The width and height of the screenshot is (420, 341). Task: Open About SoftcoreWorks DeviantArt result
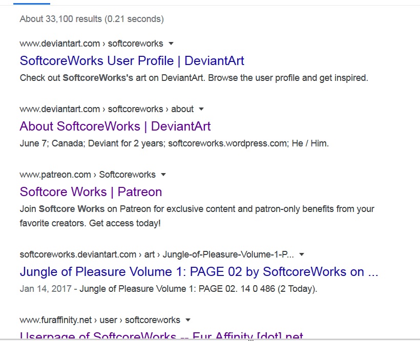(115, 126)
